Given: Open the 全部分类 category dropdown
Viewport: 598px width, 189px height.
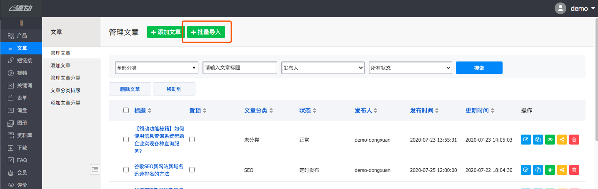Looking at the screenshot, I should coord(156,68).
